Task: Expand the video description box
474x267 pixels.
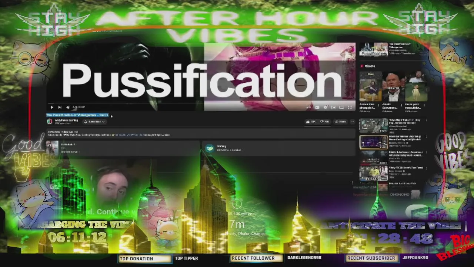Action: (200, 133)
